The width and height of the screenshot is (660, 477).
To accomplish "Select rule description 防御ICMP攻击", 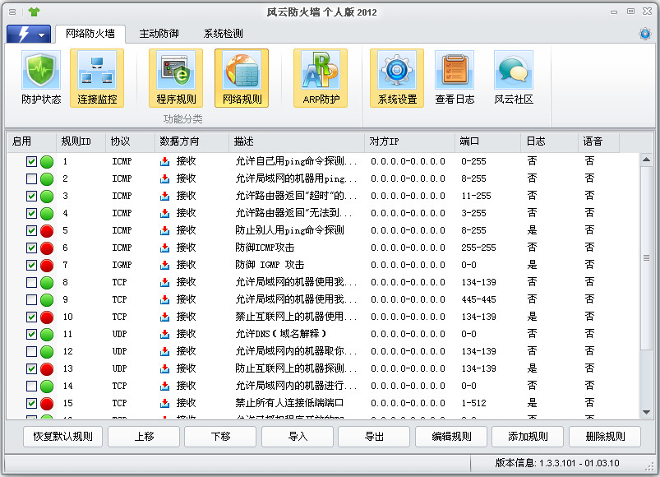I will tap(265, 248).
